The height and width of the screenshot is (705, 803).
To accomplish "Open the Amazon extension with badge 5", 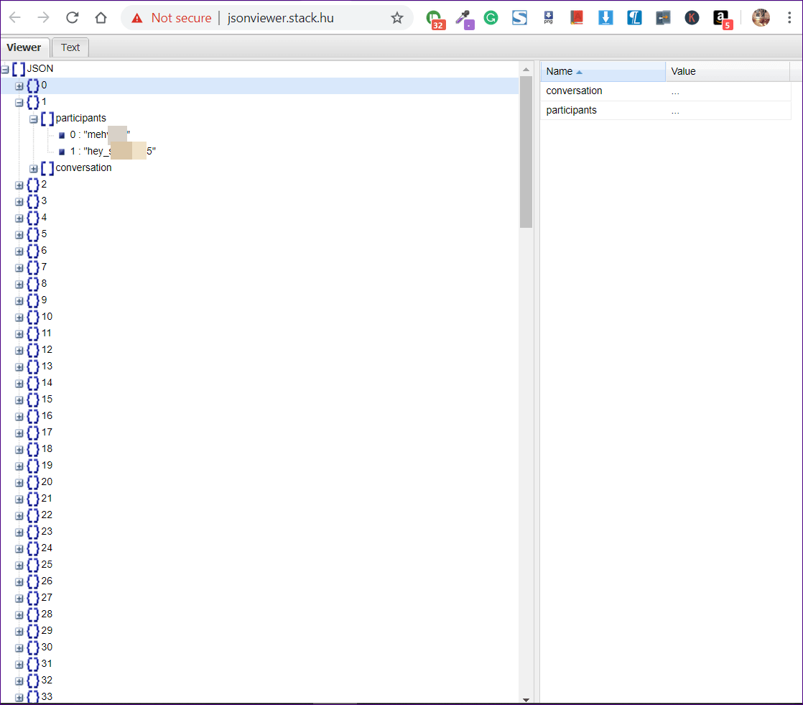I will [722, 19].
